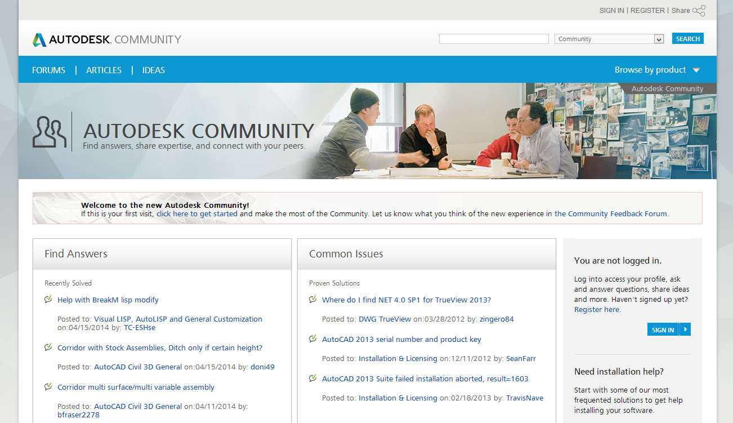Click the arrow on the SIGN IN button

685,330
